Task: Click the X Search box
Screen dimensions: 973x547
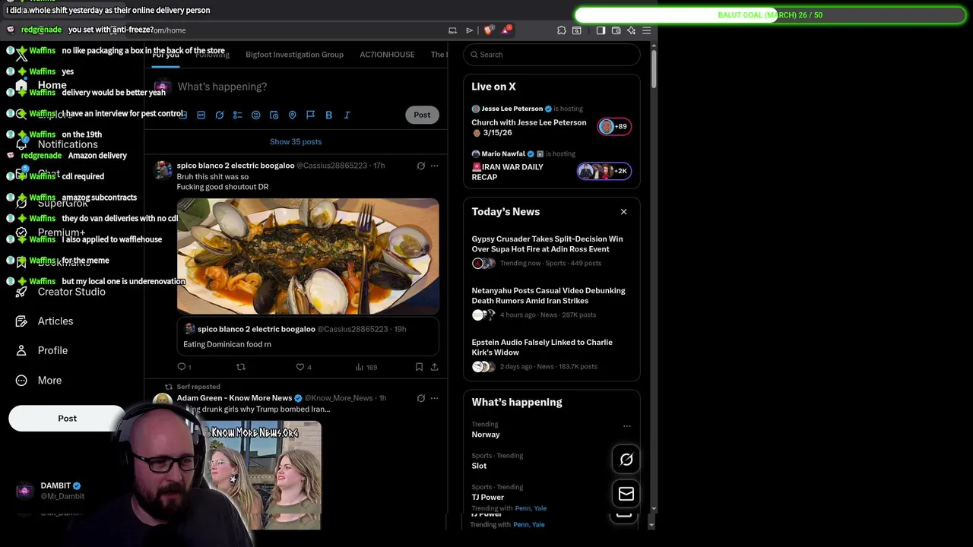Action: (551, 55)
